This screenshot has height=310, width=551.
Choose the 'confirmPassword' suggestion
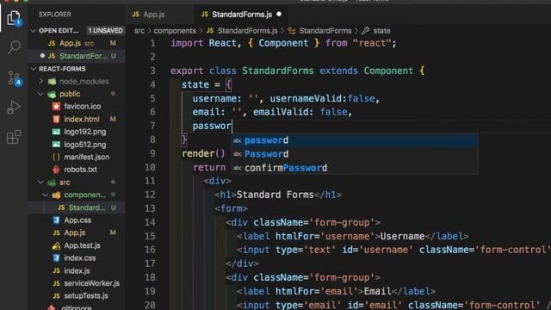pyautogui.click(x=354, y=168)
